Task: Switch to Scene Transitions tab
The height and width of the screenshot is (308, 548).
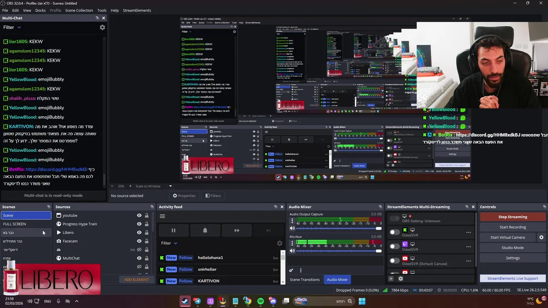Action: pos(304,280)
